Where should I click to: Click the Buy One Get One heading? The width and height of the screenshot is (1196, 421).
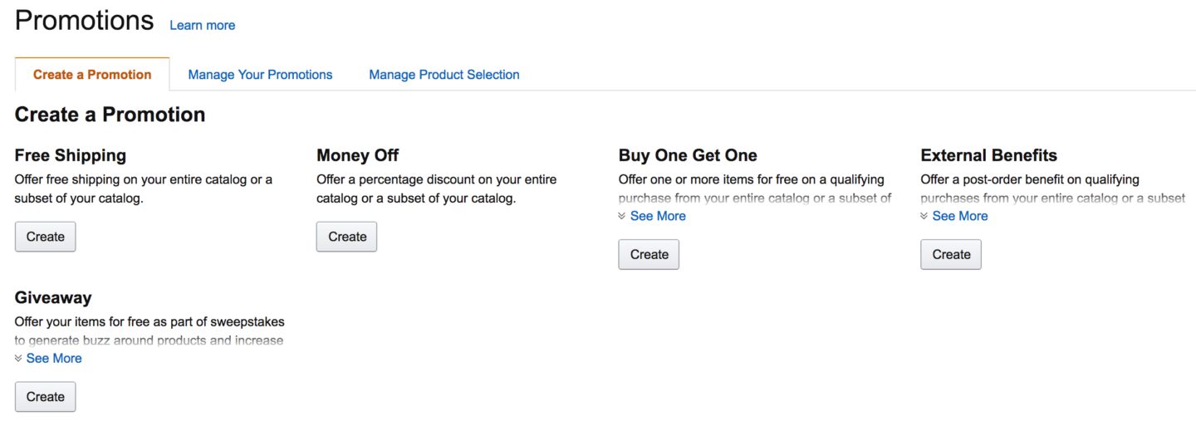coord(688,155)
